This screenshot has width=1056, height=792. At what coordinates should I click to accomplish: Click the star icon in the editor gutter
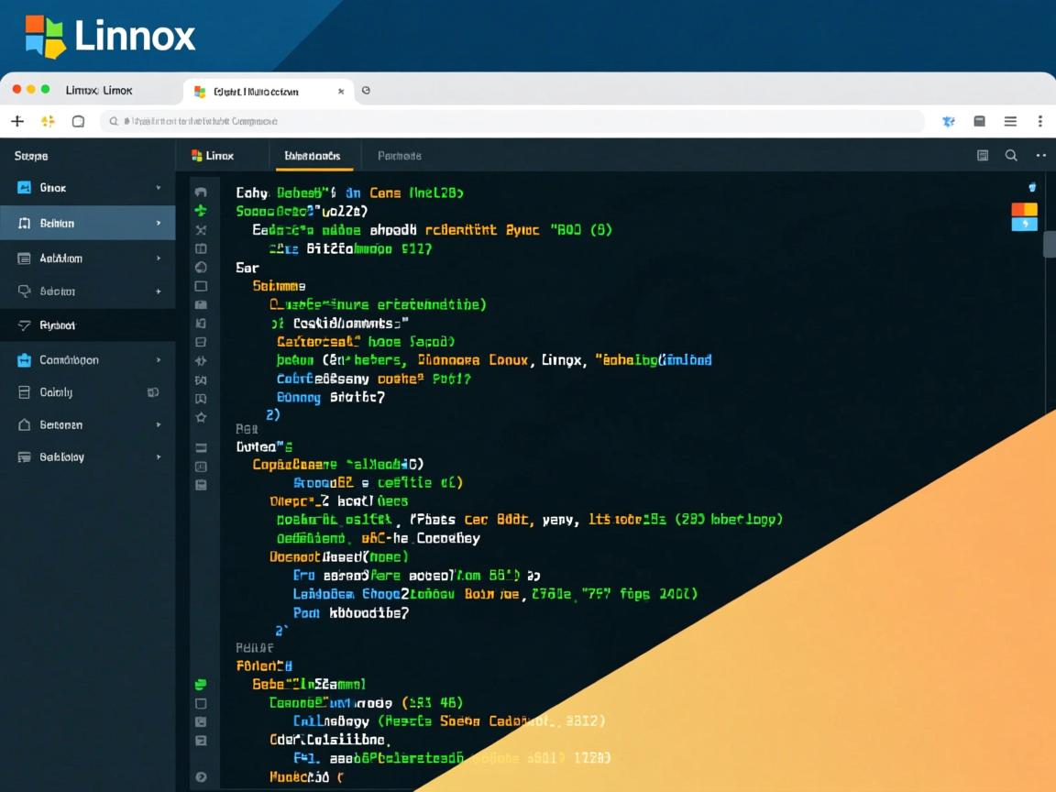coord(201,417)
